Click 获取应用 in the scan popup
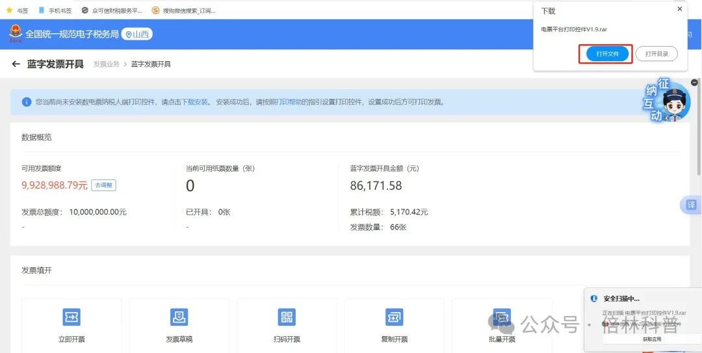The image size is (702, 353). click(652, 339)
